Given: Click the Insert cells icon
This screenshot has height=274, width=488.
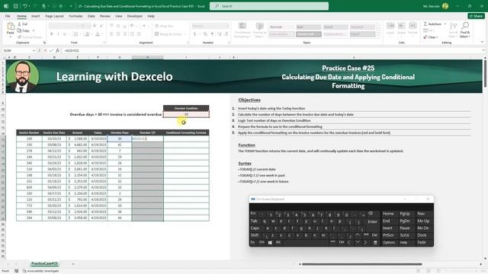Looking at the screenshot, I should point(390,26).
